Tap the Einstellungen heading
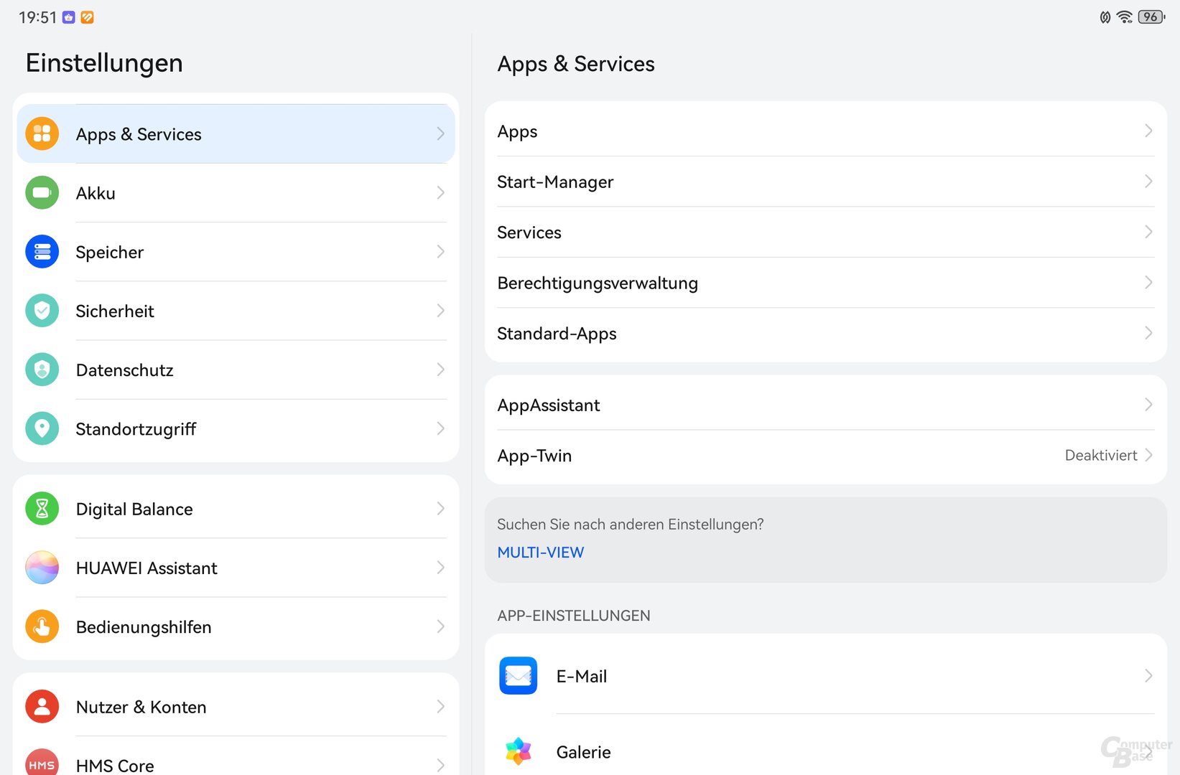Screen dimensions: 1180x775 (x=104, y=63)
